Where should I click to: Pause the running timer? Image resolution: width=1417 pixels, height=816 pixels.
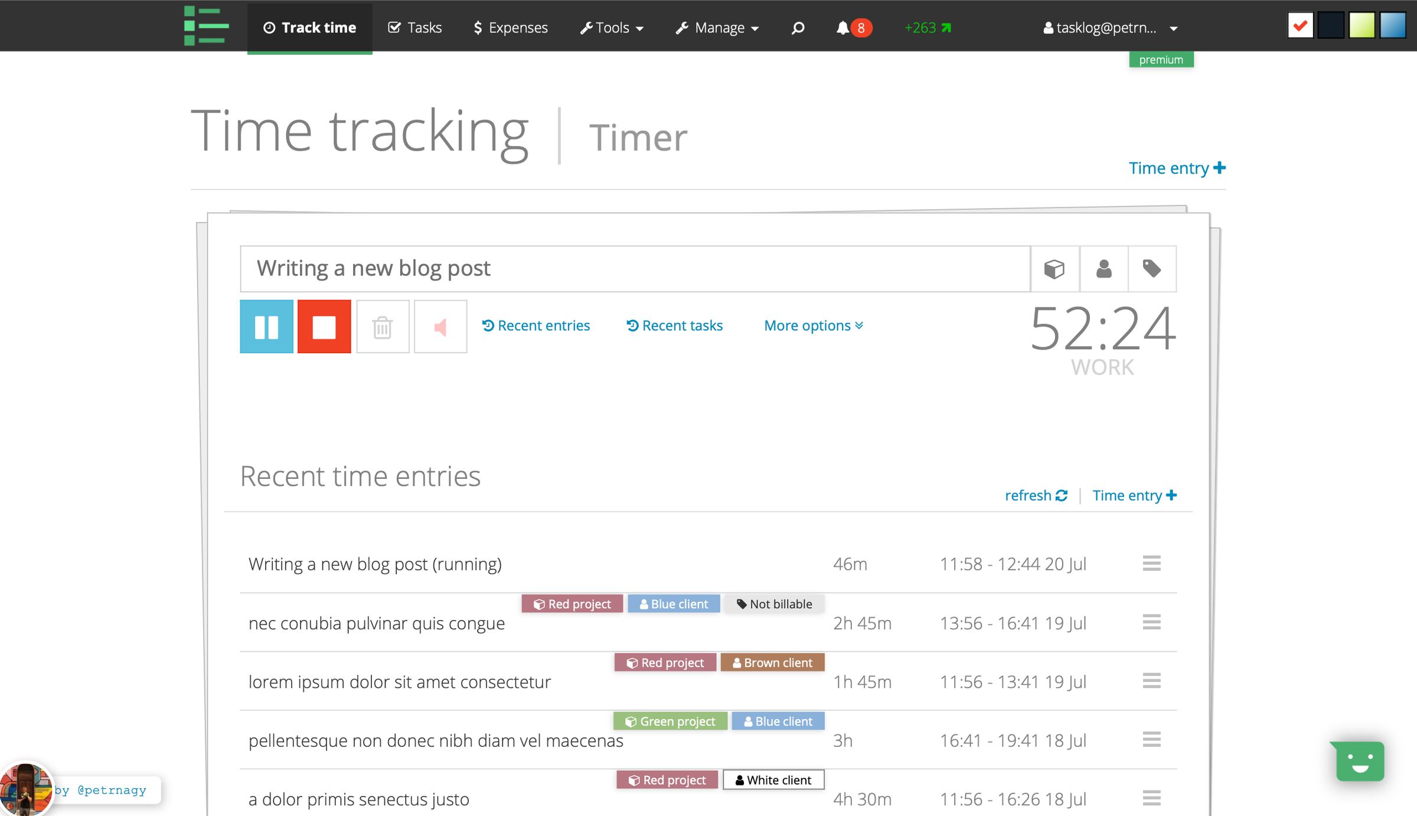coord(266,327)
